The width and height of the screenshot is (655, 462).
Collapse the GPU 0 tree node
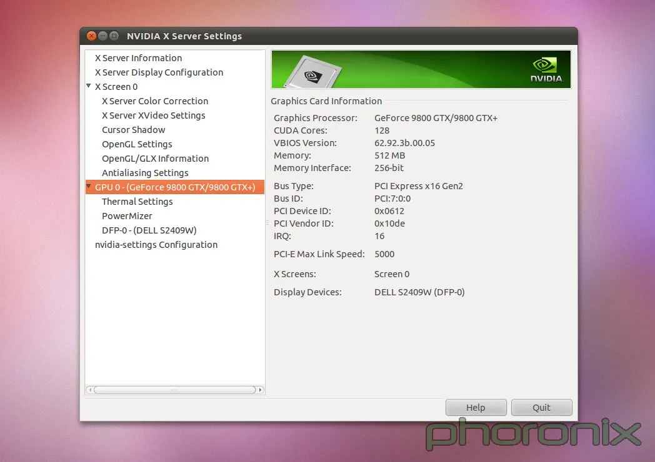(89, 186)
